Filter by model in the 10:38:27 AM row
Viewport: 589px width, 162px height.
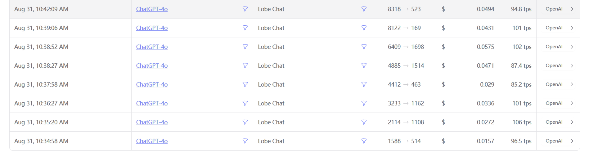245,66
